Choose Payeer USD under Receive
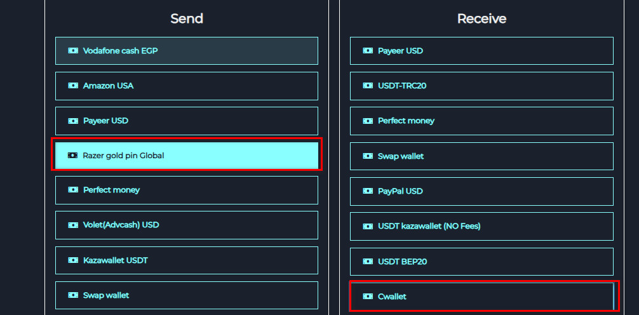Screen dimensions: 639x315 coord(481,51)
